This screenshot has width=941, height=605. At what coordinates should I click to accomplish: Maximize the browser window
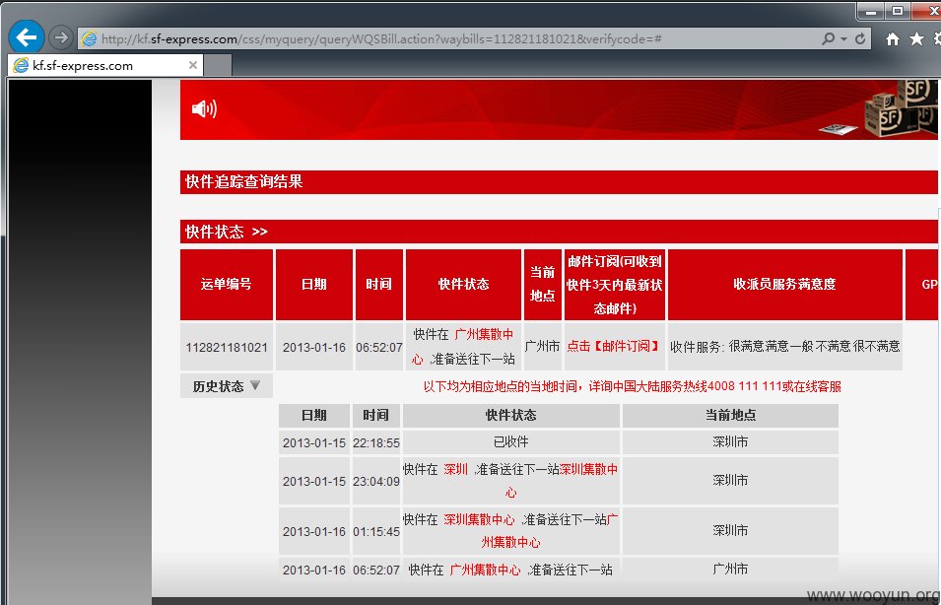point(898,10)
